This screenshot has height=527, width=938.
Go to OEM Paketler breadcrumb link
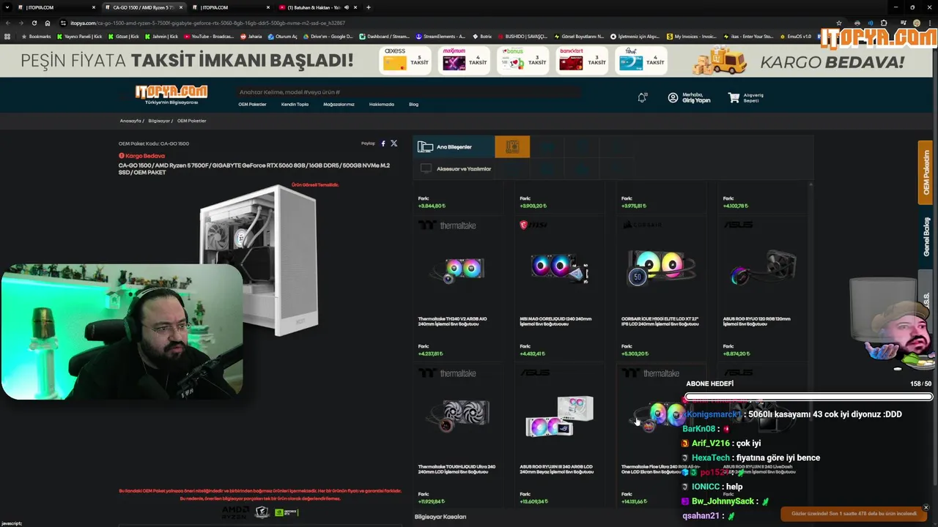pyautogui.click(x=191, y=121)
